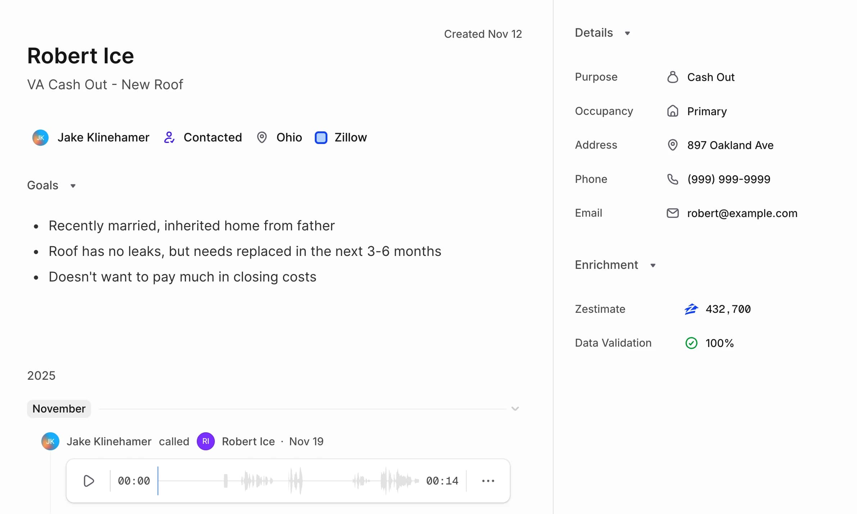Click the envelope icon next to robert@example.com
This screenshot has height=514, width=857.
(672, 213)
